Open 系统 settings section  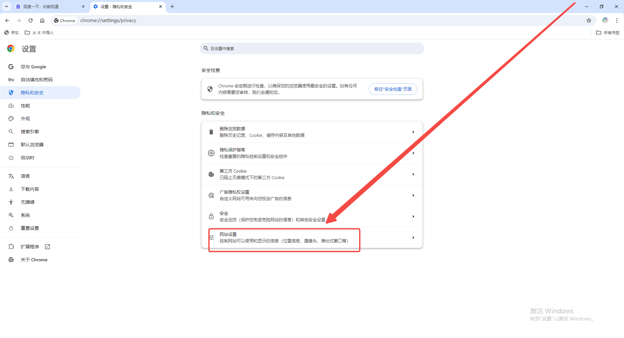click(x=40, y=215)
